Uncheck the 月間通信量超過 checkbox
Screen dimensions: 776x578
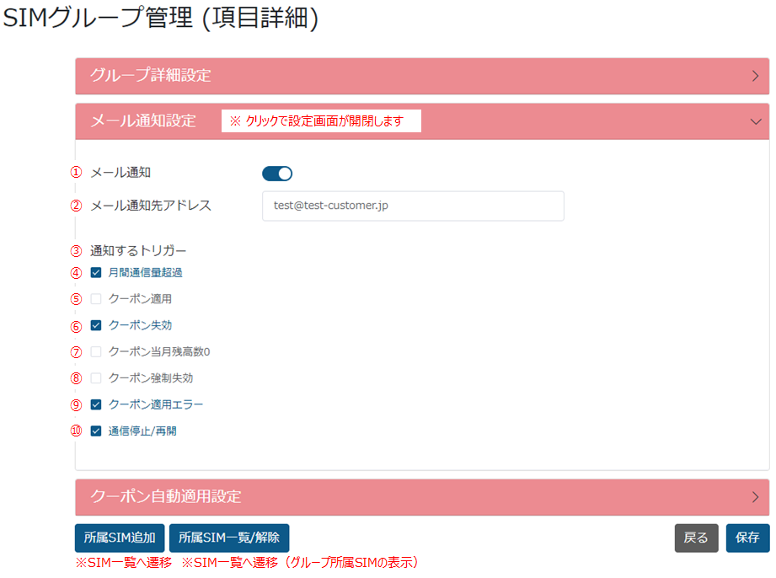point(96,273)
